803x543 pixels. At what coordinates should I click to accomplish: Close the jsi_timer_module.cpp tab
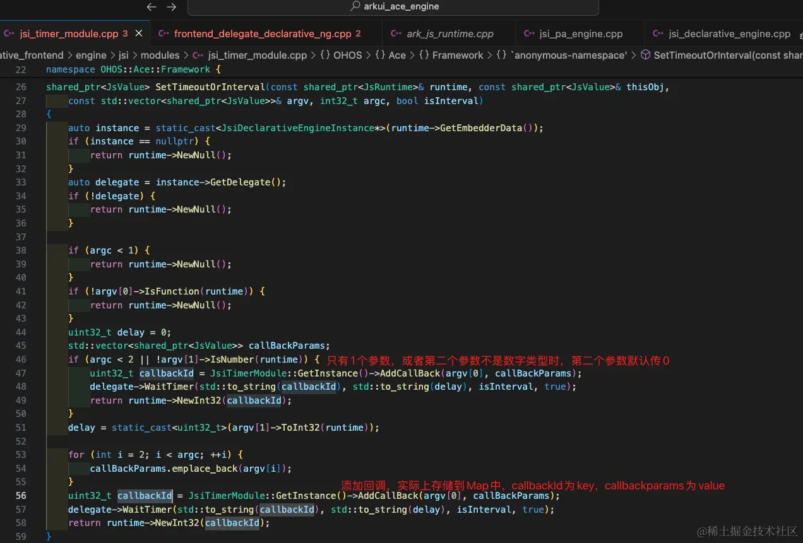[139, 33]
